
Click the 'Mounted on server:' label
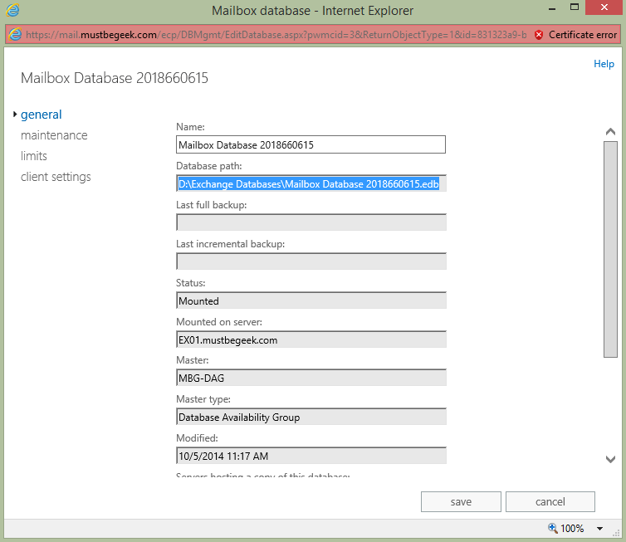(219, 322)
